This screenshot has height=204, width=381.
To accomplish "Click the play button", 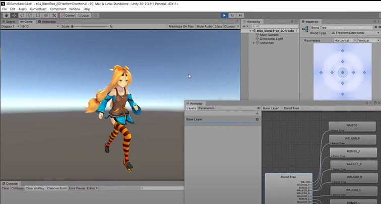I will tap(224, 15).
